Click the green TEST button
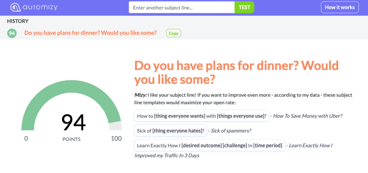The image size is (368, 173). [x=244, y=7]
